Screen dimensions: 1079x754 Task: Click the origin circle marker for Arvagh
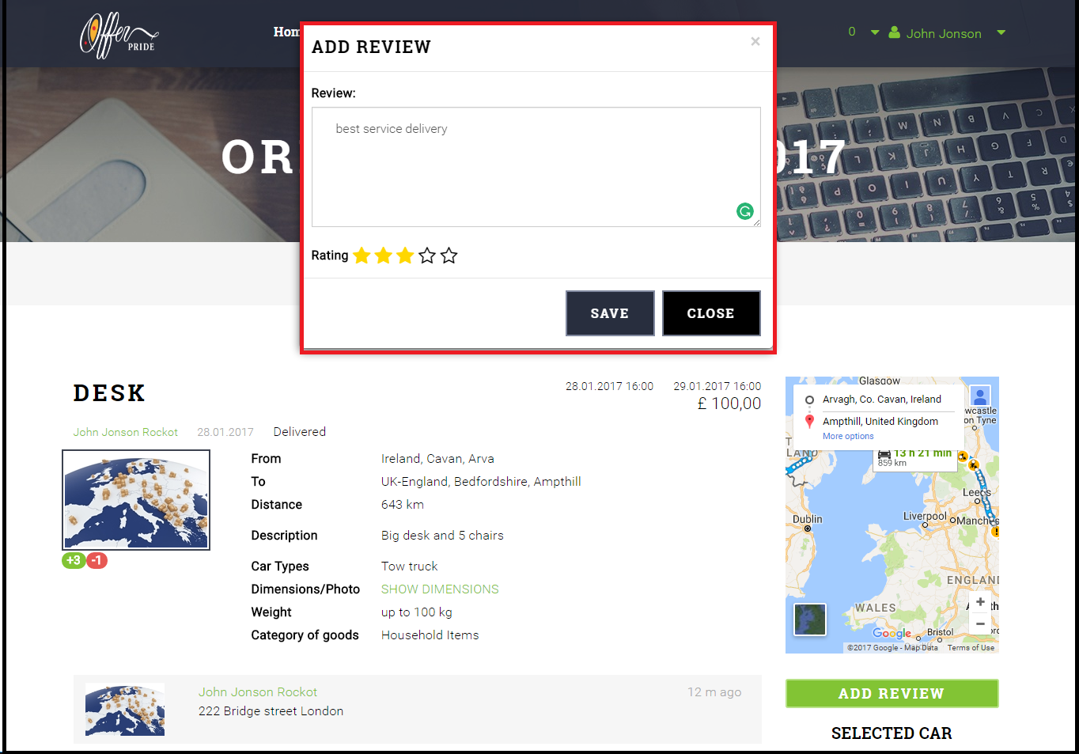809,400
